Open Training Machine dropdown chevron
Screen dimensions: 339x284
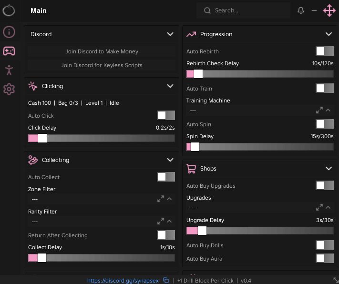pos(328,110)
